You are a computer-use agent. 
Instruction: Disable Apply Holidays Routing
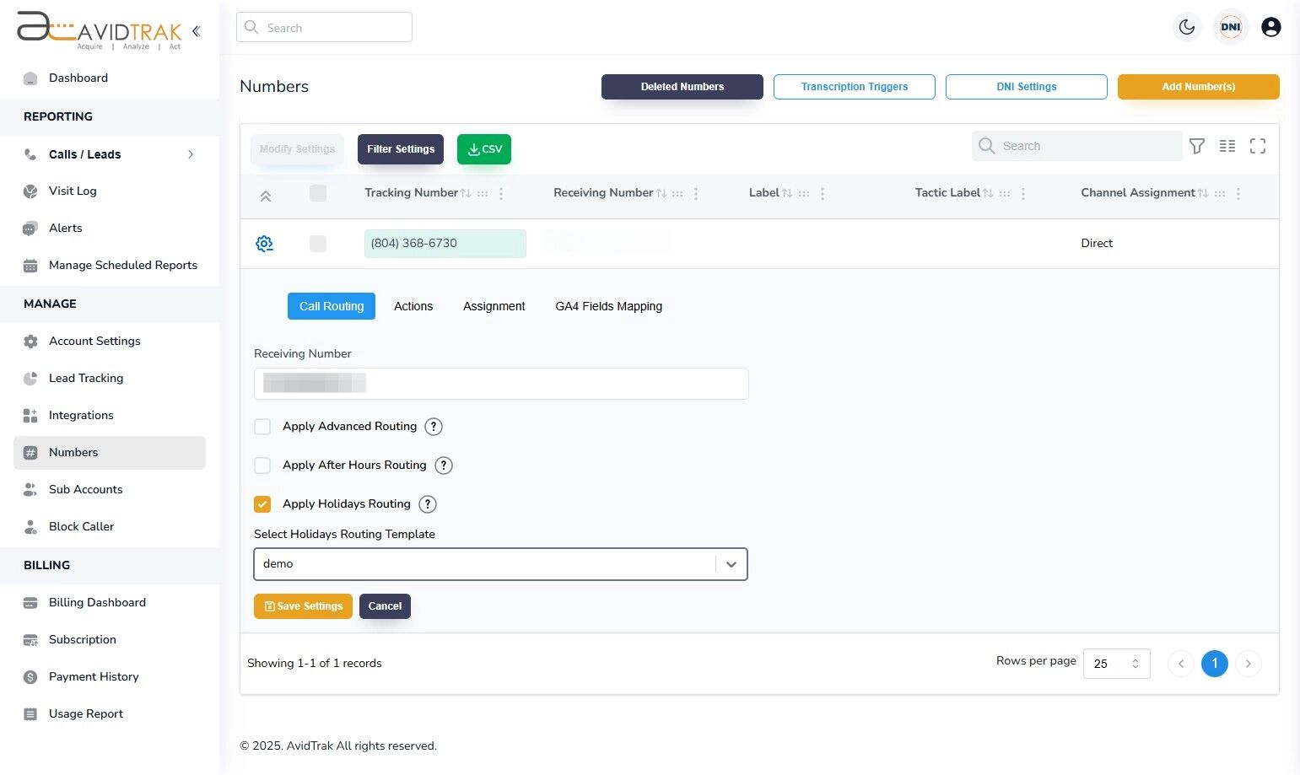(262, 503)
